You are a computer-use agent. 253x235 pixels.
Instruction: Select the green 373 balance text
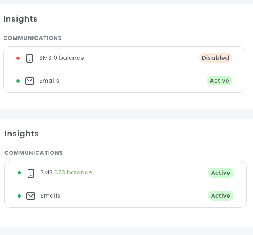73,172
